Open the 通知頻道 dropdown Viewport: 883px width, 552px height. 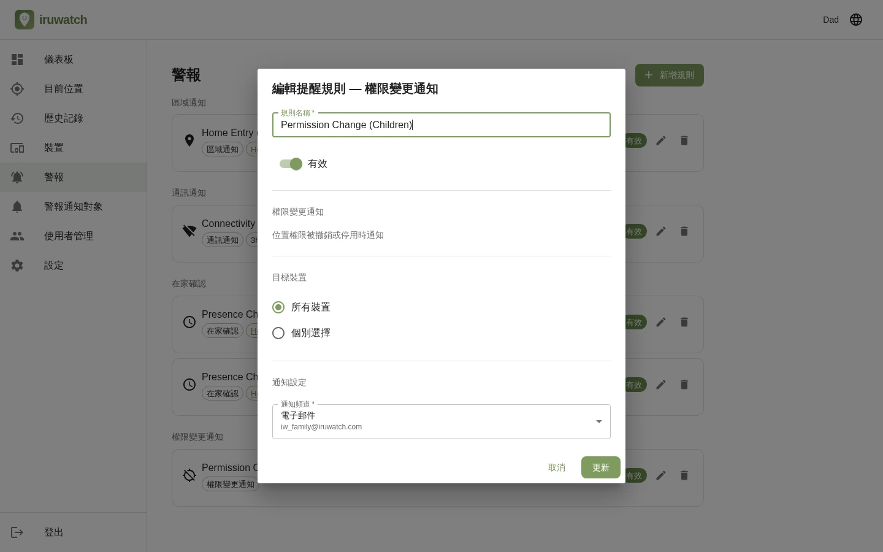click(x=442, y=422)
